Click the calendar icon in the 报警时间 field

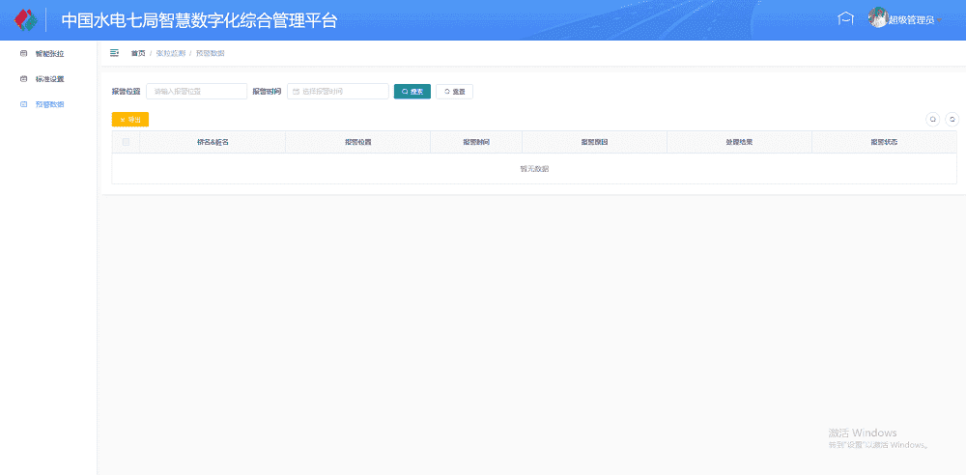click(x=297, y=92)
